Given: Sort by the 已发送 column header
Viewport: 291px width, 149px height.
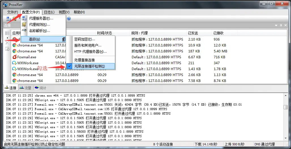Looking at the screenshot, I should pyautogui.click(x=199, y=33).
